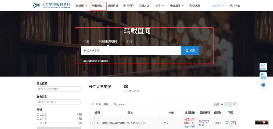
Task: Click the 来源期刊 column header
Action: 190,113
